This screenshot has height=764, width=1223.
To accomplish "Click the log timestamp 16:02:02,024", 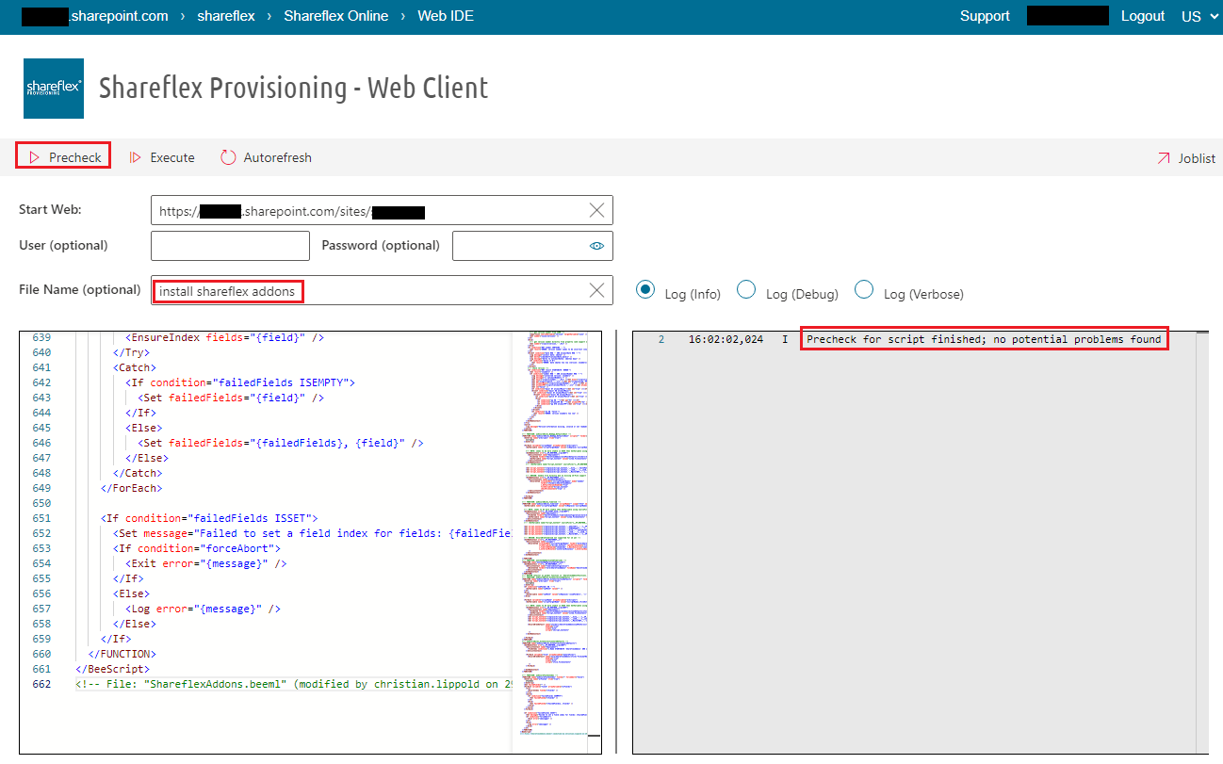I will coord(726,339).
